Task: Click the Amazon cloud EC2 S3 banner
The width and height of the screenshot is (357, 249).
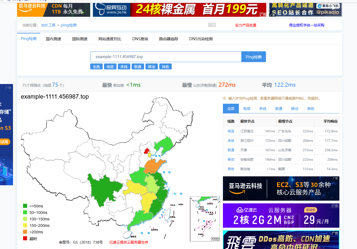Action: tap(281, 189)
